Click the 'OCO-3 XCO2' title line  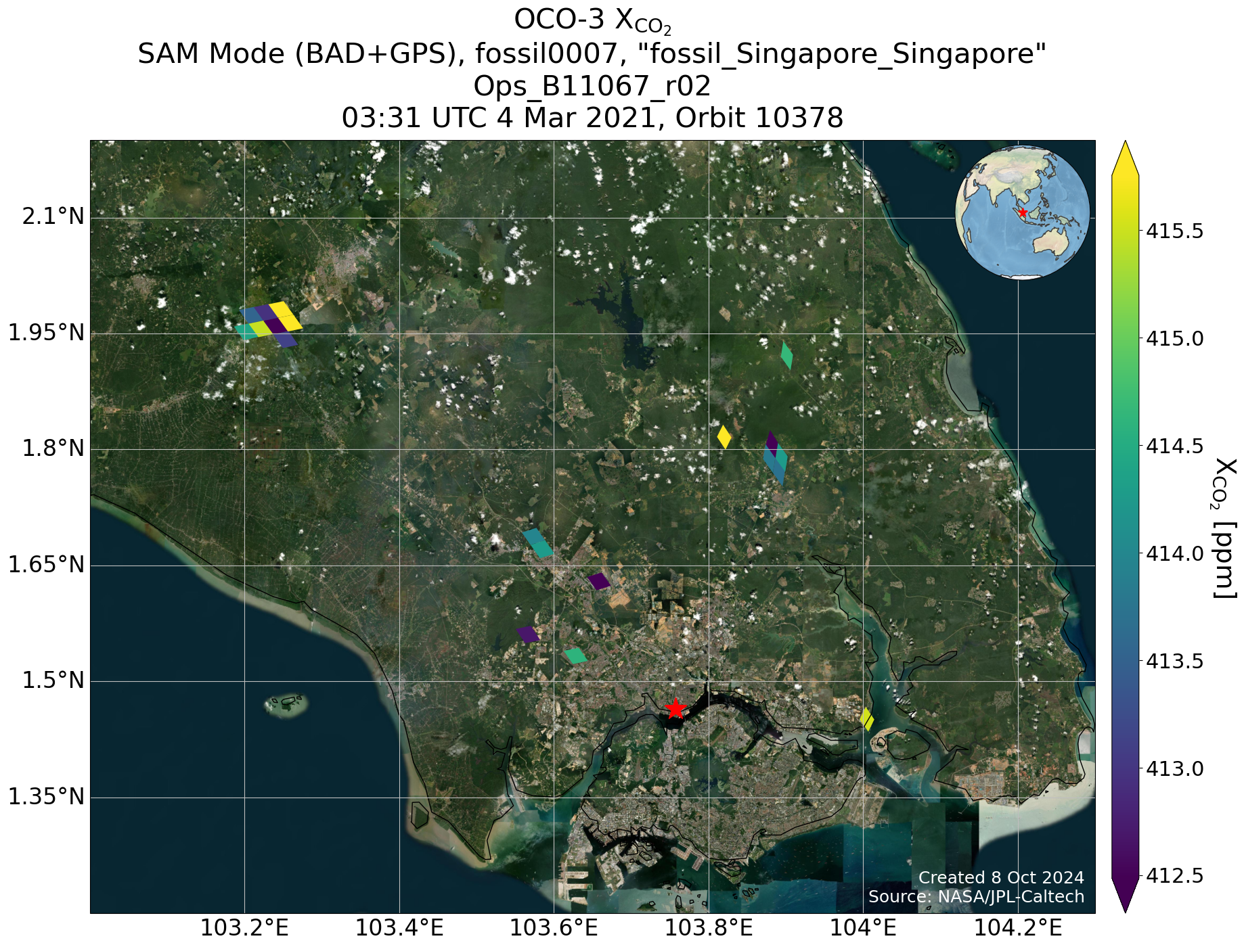point(592,20)
